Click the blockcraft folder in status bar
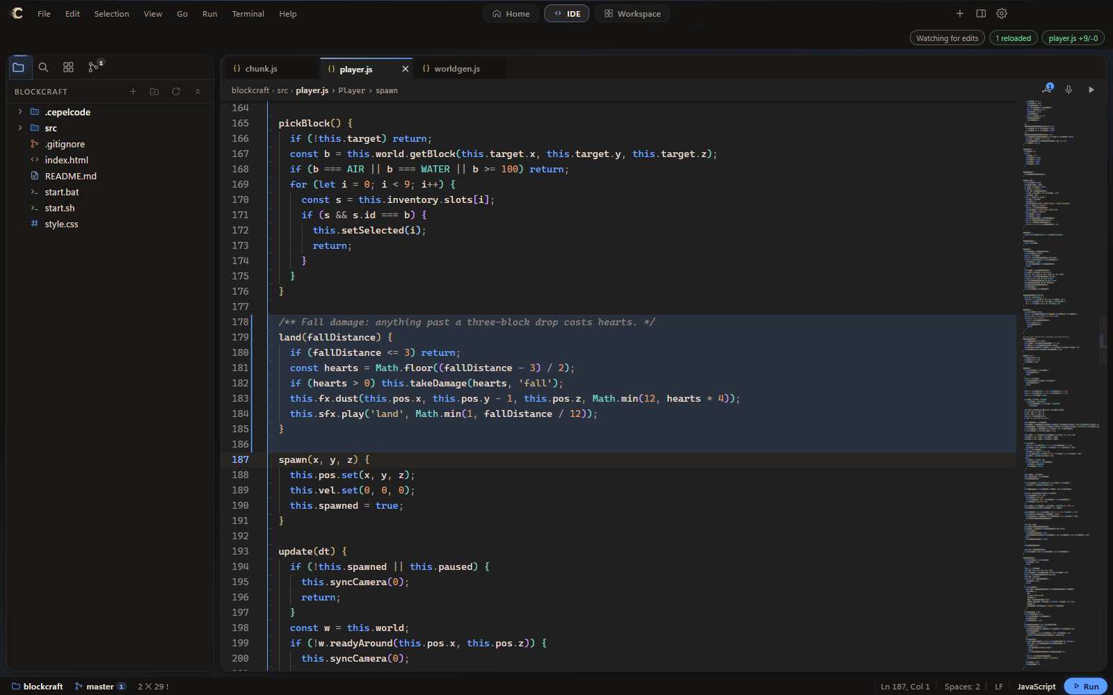1113x695 pixels. (37, 686)
